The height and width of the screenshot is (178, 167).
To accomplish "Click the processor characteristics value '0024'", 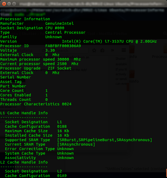I will pos(67,104).
